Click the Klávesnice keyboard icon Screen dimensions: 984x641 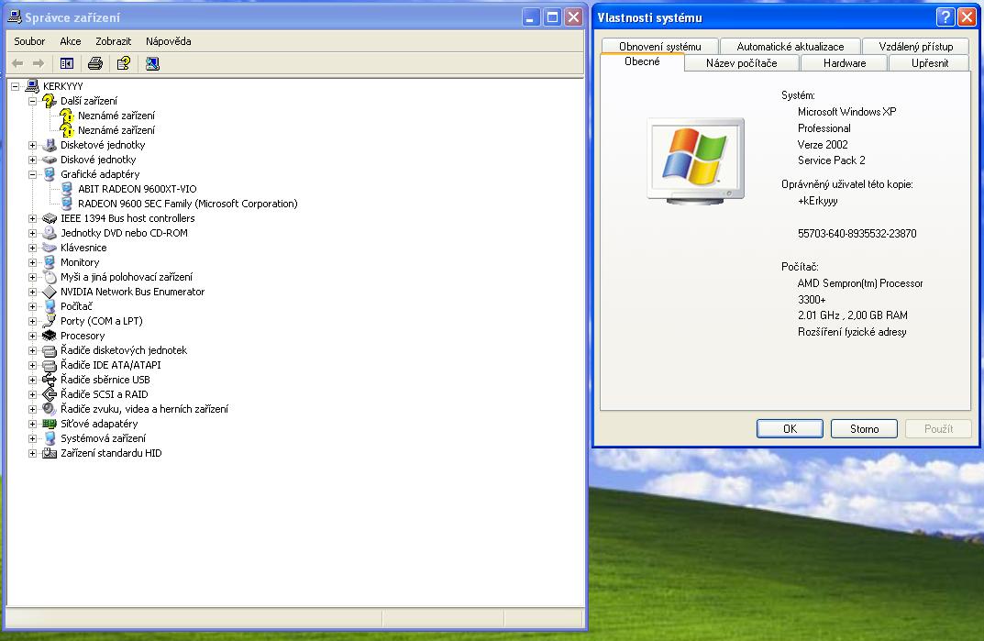tap(49, 248)
